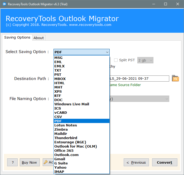Choose Outlook for Mac (OLM)
Viewport: 184px width, 175px height.
(81, 146)
